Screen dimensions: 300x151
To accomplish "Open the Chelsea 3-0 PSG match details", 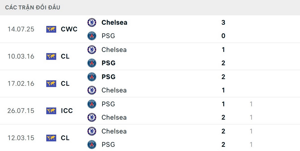I will tap(150, 29).
